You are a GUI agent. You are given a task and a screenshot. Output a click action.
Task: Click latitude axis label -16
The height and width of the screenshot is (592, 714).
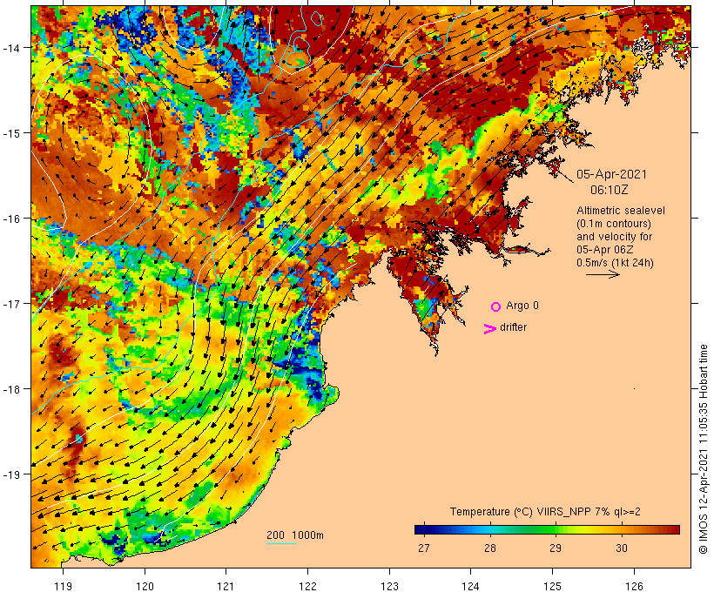[x=11, y=219]
